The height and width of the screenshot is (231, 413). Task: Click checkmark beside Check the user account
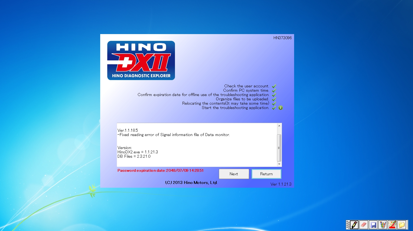coord(274,86)
